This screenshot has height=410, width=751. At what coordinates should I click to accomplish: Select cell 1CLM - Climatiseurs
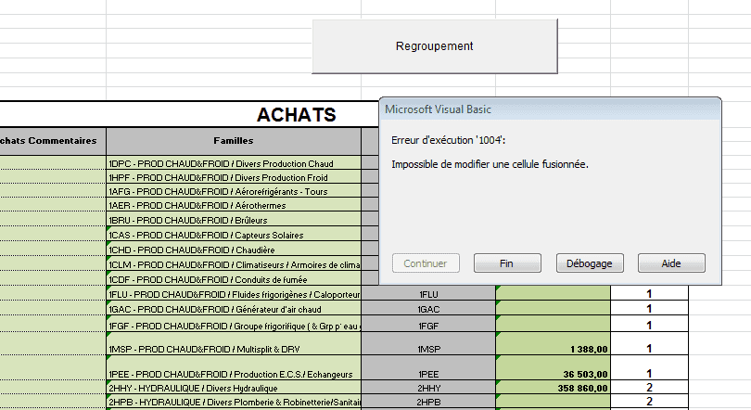234,264
